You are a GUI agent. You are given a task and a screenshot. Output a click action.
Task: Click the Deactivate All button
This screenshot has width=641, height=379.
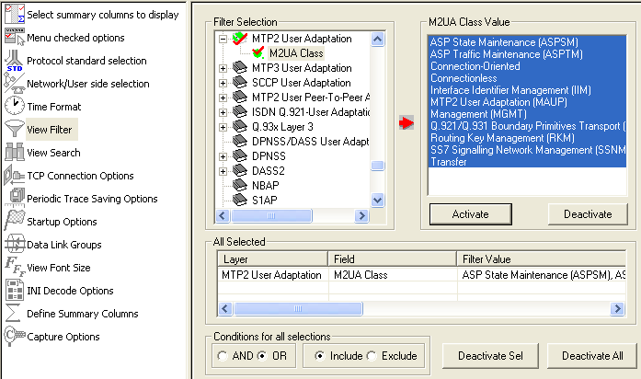[x=592, y=356]
